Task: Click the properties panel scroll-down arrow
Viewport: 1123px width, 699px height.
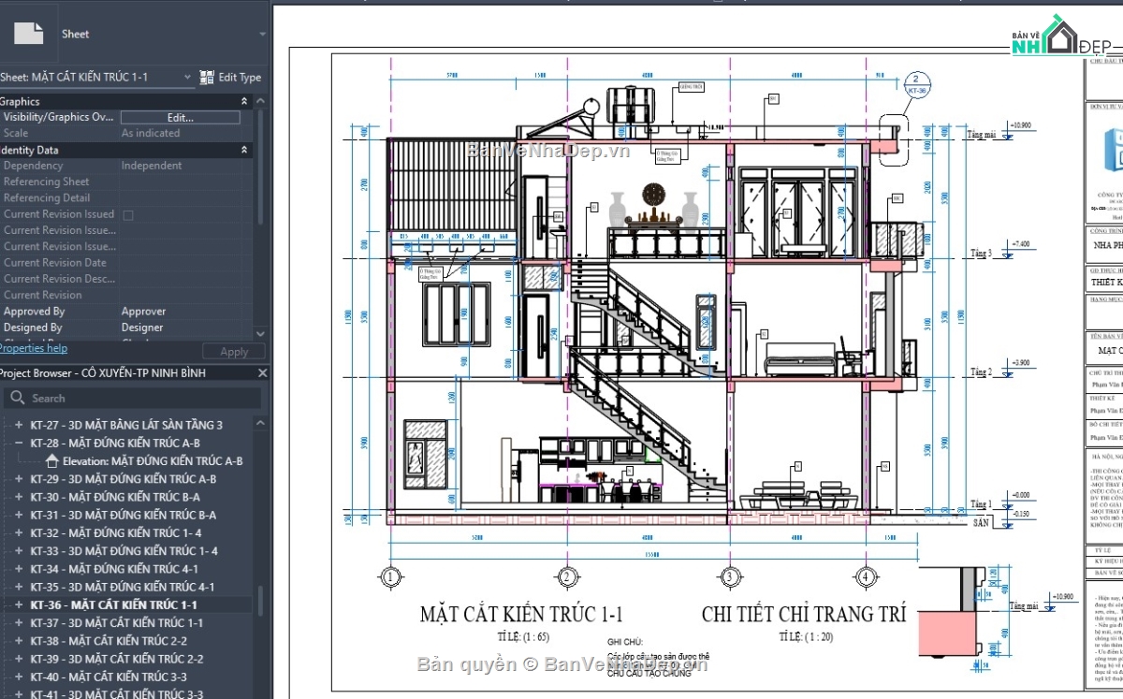Action: 262,332
